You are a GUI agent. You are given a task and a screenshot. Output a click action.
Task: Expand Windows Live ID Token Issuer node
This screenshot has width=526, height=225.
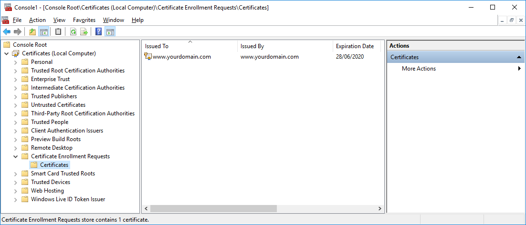pos(15,199)
